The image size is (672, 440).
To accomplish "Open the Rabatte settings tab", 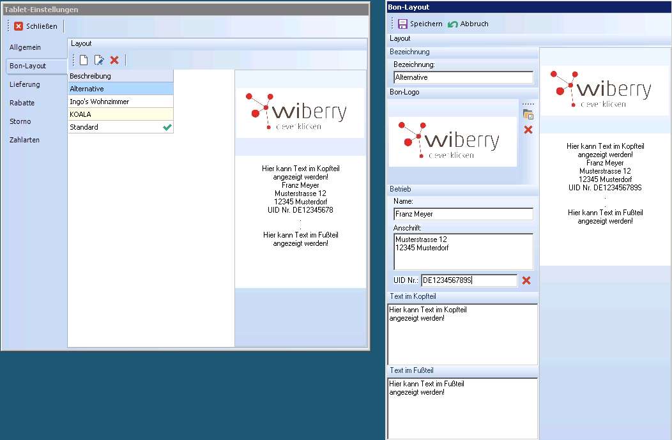I will click(x=22, y=103).
